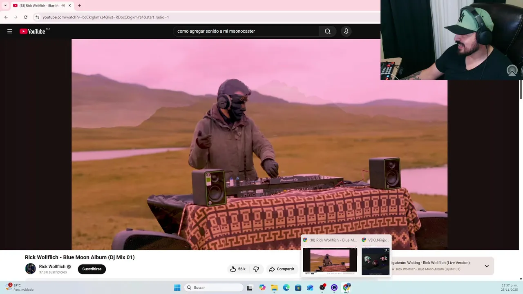Open Outlook from the taskbar

click(310, 287)
